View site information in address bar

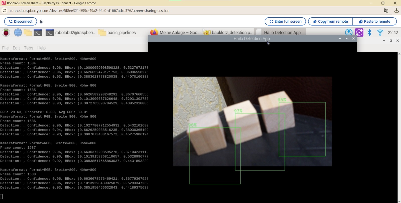click(5, 11)
